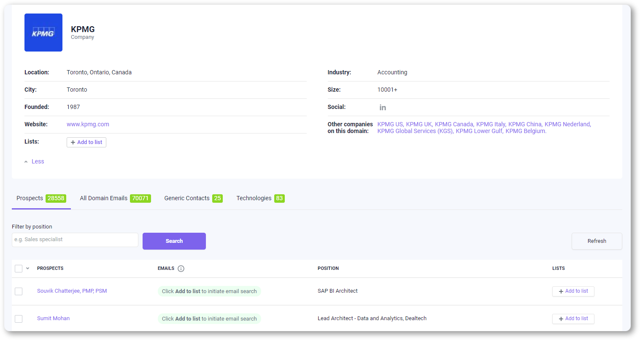Image resolution: width=640 pixels, height=340 pixels.
Task: Click the EMAILS column header
Action: 166,269
